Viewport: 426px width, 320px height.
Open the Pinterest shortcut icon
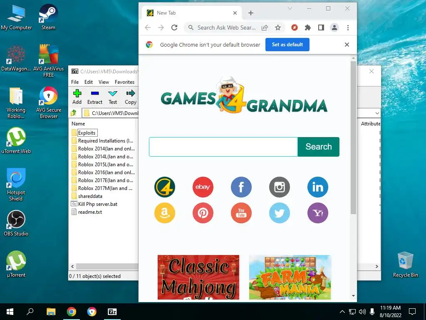203,213
